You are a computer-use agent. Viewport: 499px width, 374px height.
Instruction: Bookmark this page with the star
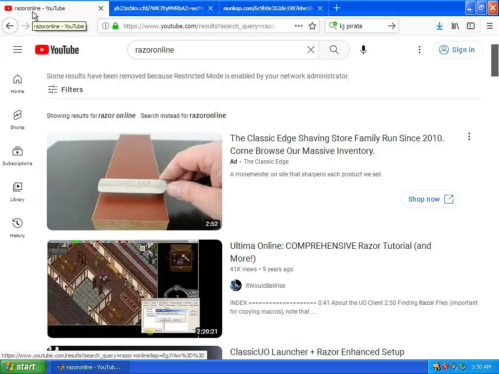pyautogui.click(x=312, y=26)
